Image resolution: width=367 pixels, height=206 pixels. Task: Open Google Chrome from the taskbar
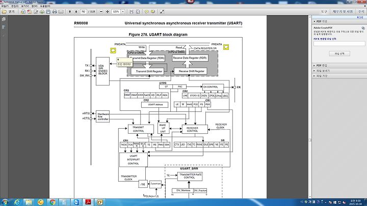53,202
